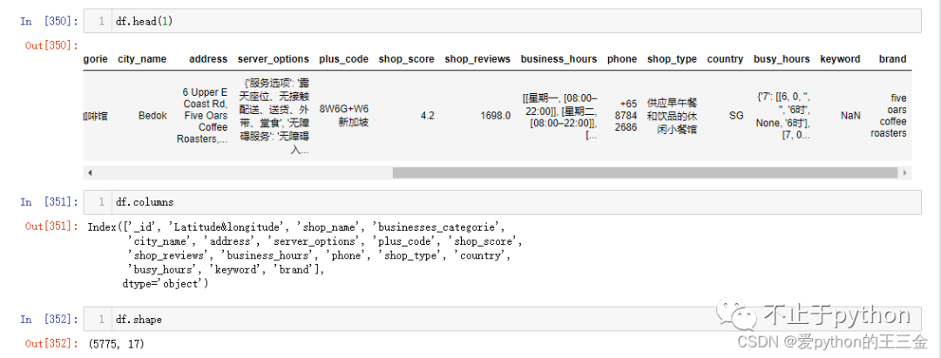Click the Bedok city_name cell
Viewport: 941px width, 358px height.
152,115
